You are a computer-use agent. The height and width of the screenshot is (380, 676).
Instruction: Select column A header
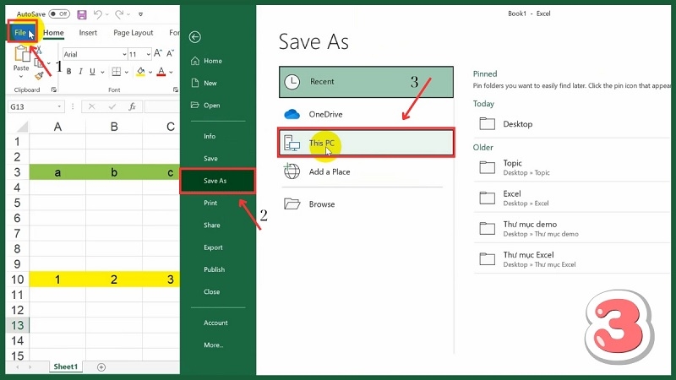(57, 127)
